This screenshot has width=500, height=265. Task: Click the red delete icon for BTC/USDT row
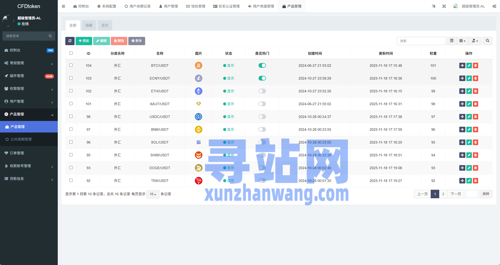pos(475,65)
